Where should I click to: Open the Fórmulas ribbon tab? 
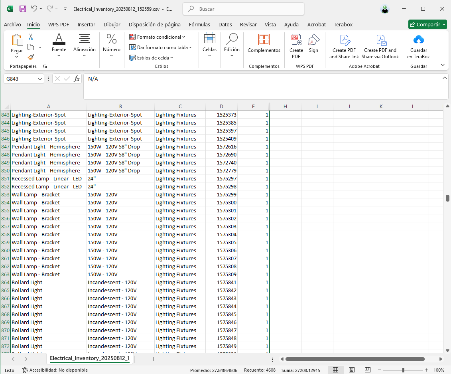coord(199,24)
